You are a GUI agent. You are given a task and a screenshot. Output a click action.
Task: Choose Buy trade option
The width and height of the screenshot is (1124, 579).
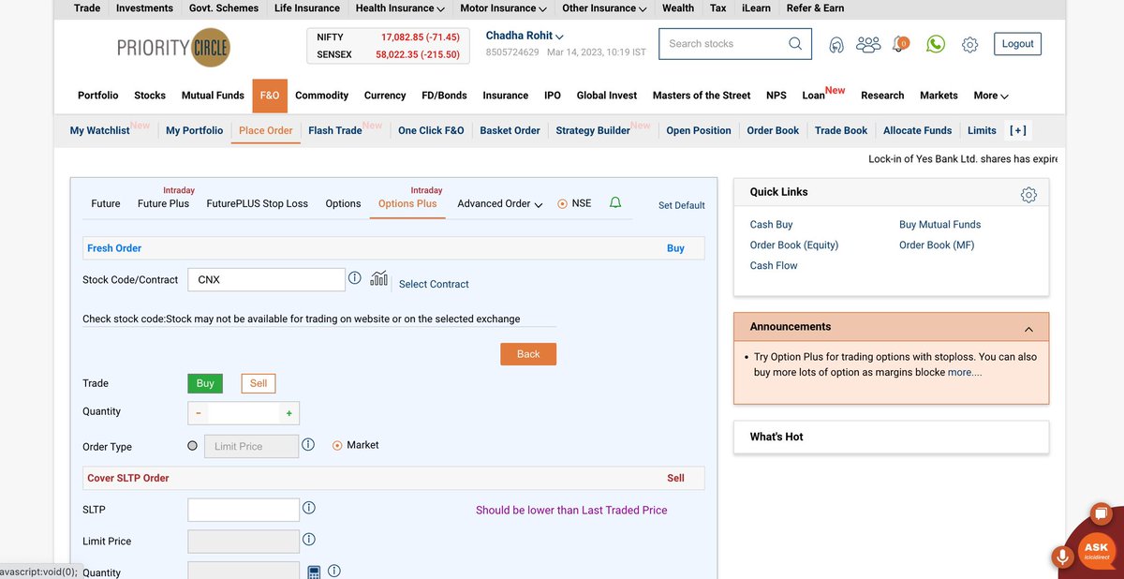click(205, 383)
